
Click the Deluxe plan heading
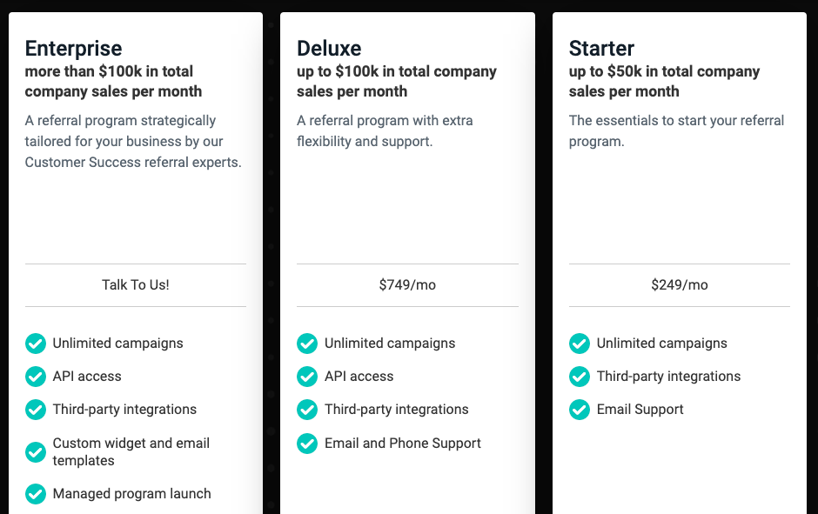(x=329, y=49)
